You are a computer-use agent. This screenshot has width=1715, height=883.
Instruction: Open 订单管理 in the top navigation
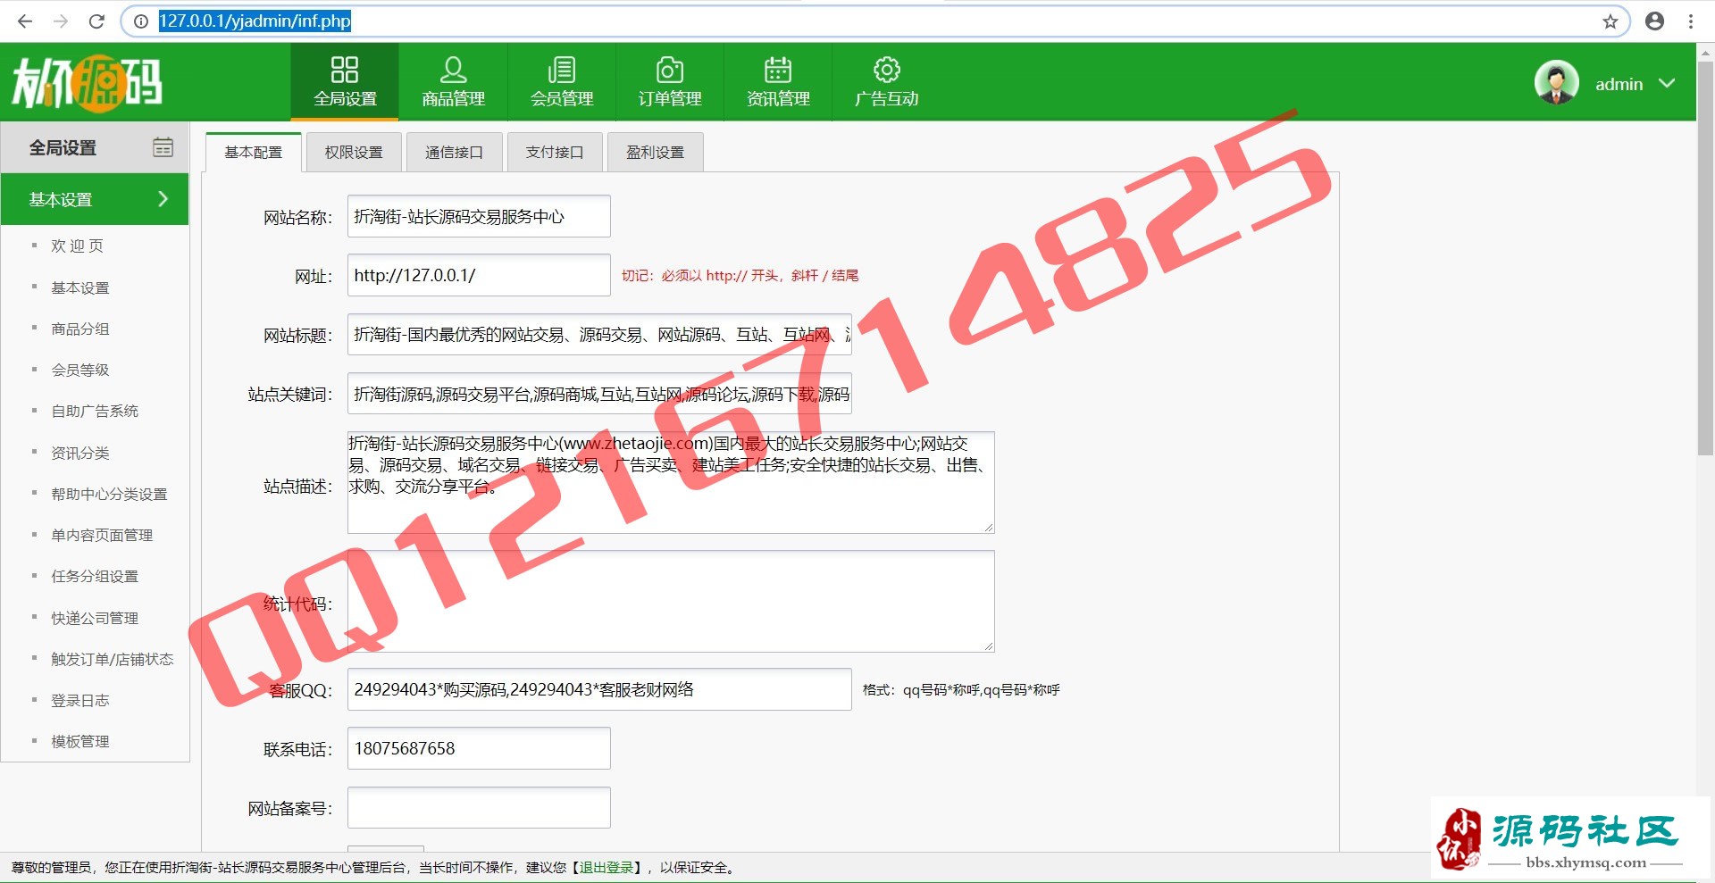pyautogui.click(x=670, y=81)
